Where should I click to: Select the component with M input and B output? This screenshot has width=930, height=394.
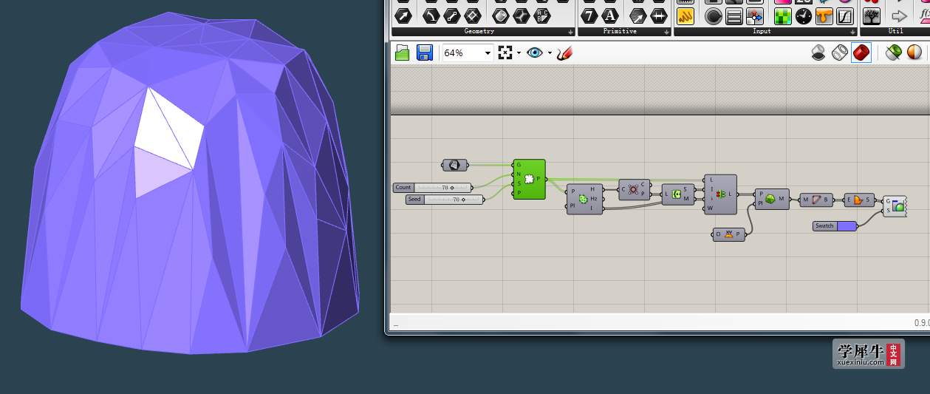[817, 200]
